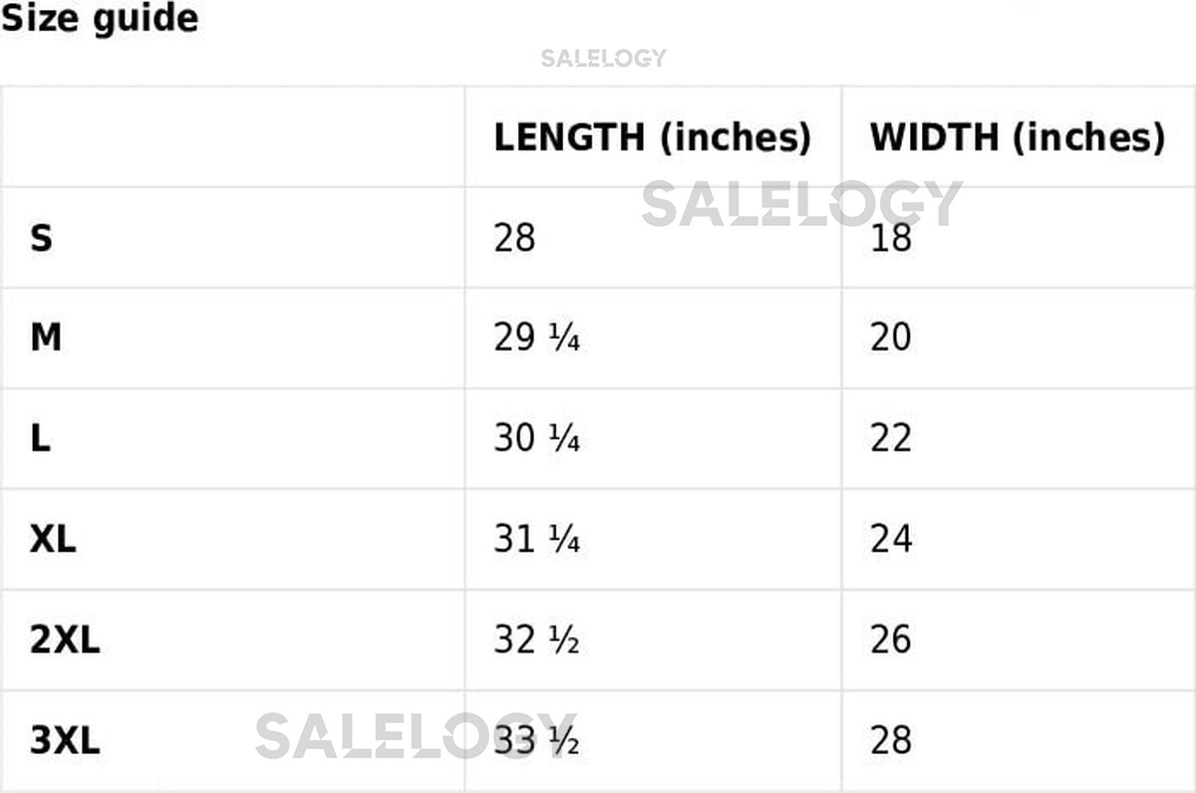This screenshot has height=793, width=1196.
Task: Select the 31 ¼ length value
Action: click(x=536, y=540)
